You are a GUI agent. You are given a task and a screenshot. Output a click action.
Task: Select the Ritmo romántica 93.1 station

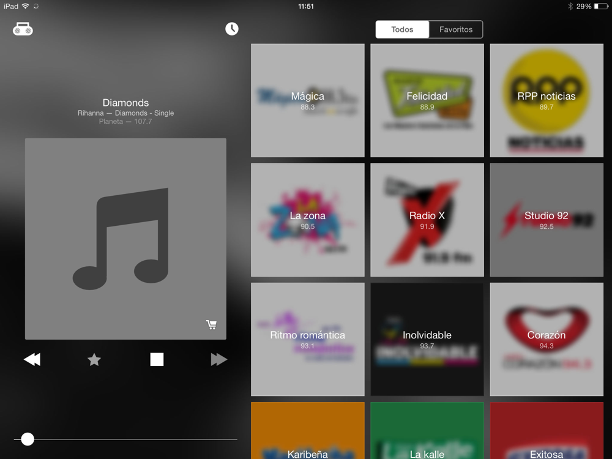(308, 339)
